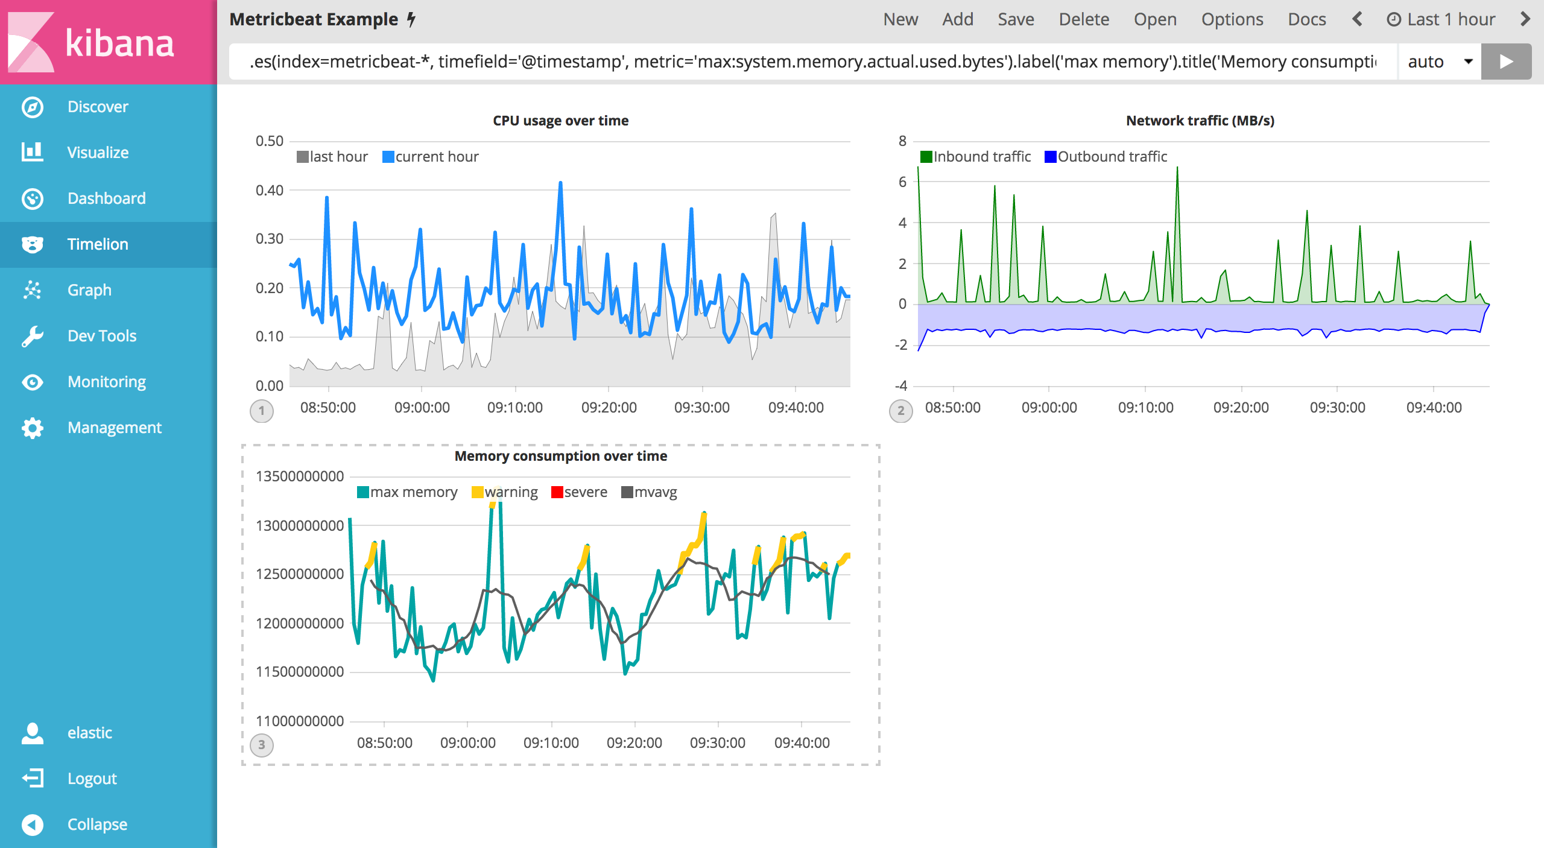1544x848 pixels.
Task: Open the Discover compass icon
Action: pyautogui.click(x=33, y=107)
